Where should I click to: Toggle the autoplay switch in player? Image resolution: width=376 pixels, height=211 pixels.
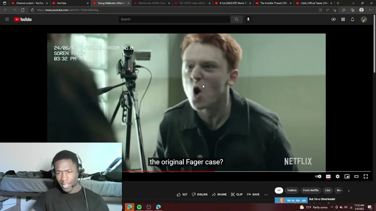[x=318, y=176]
